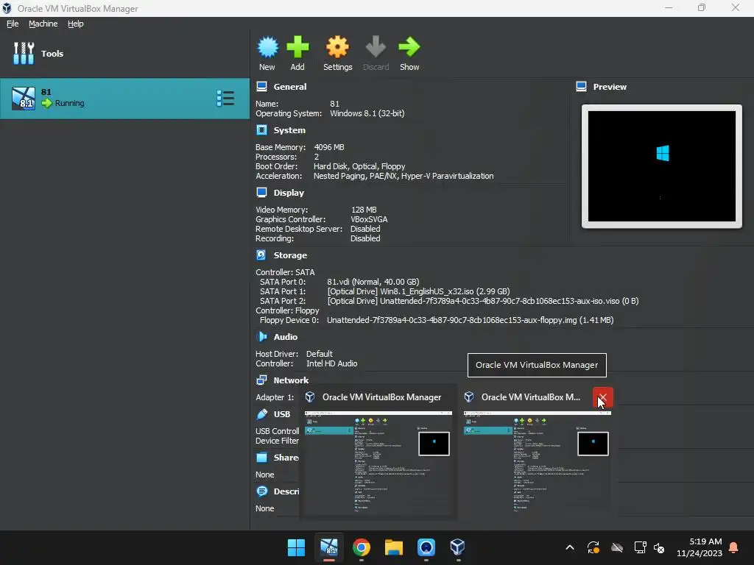This screenshot has height=565, width=754.
Task: Click VBoxSVGA graphics controller value
Action: point(369,219)
